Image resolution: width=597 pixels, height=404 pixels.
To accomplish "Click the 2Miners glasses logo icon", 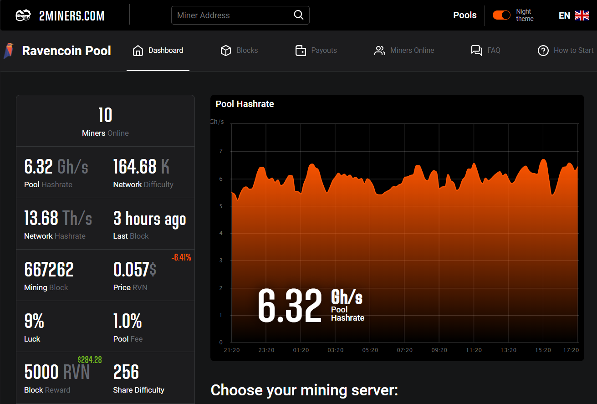I will (x=23, y=15).
